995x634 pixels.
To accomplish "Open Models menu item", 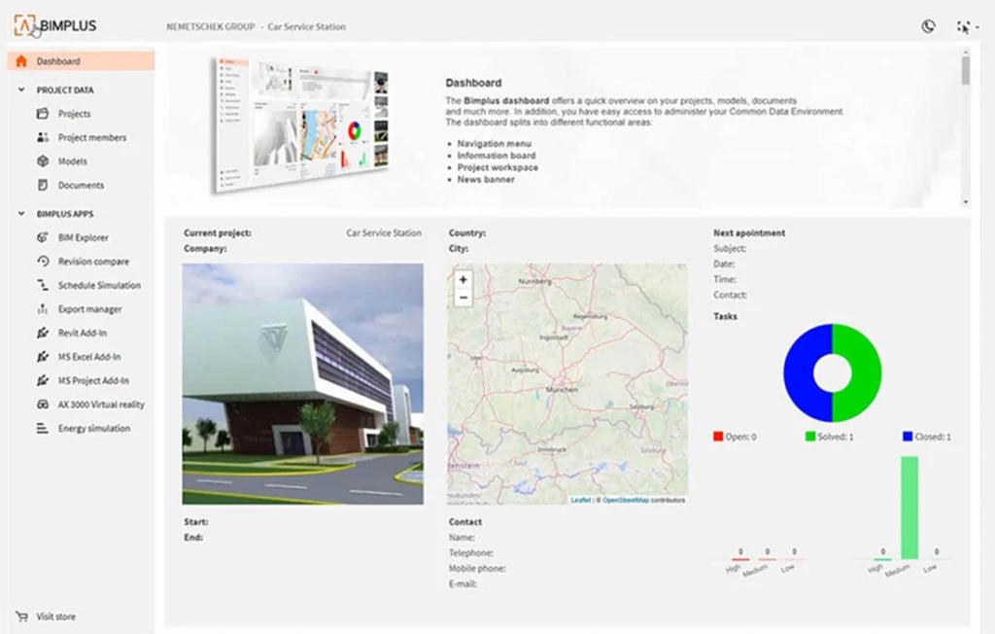I will [x=72, y=161].
